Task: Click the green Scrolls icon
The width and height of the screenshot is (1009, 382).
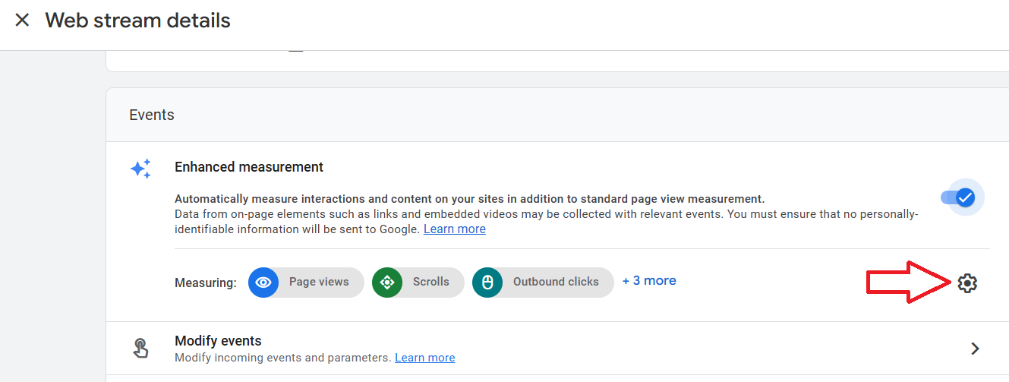Action: [x=387, y=283]
